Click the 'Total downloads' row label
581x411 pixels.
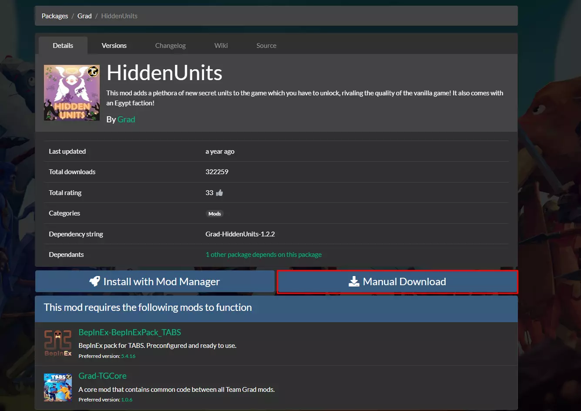pyautogui.click(x=72, y=172)
